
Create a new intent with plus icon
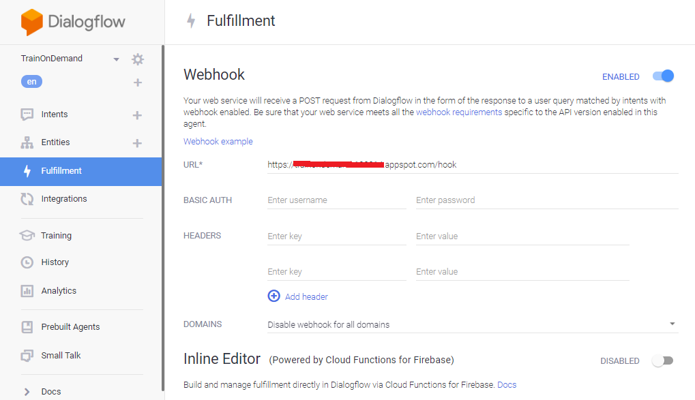(x=137, y=115)
